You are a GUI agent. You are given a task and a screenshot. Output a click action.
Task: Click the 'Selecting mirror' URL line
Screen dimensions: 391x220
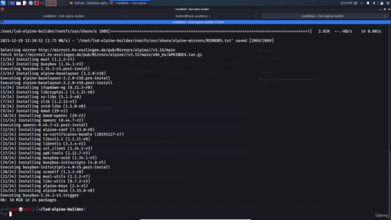(88, 50)
